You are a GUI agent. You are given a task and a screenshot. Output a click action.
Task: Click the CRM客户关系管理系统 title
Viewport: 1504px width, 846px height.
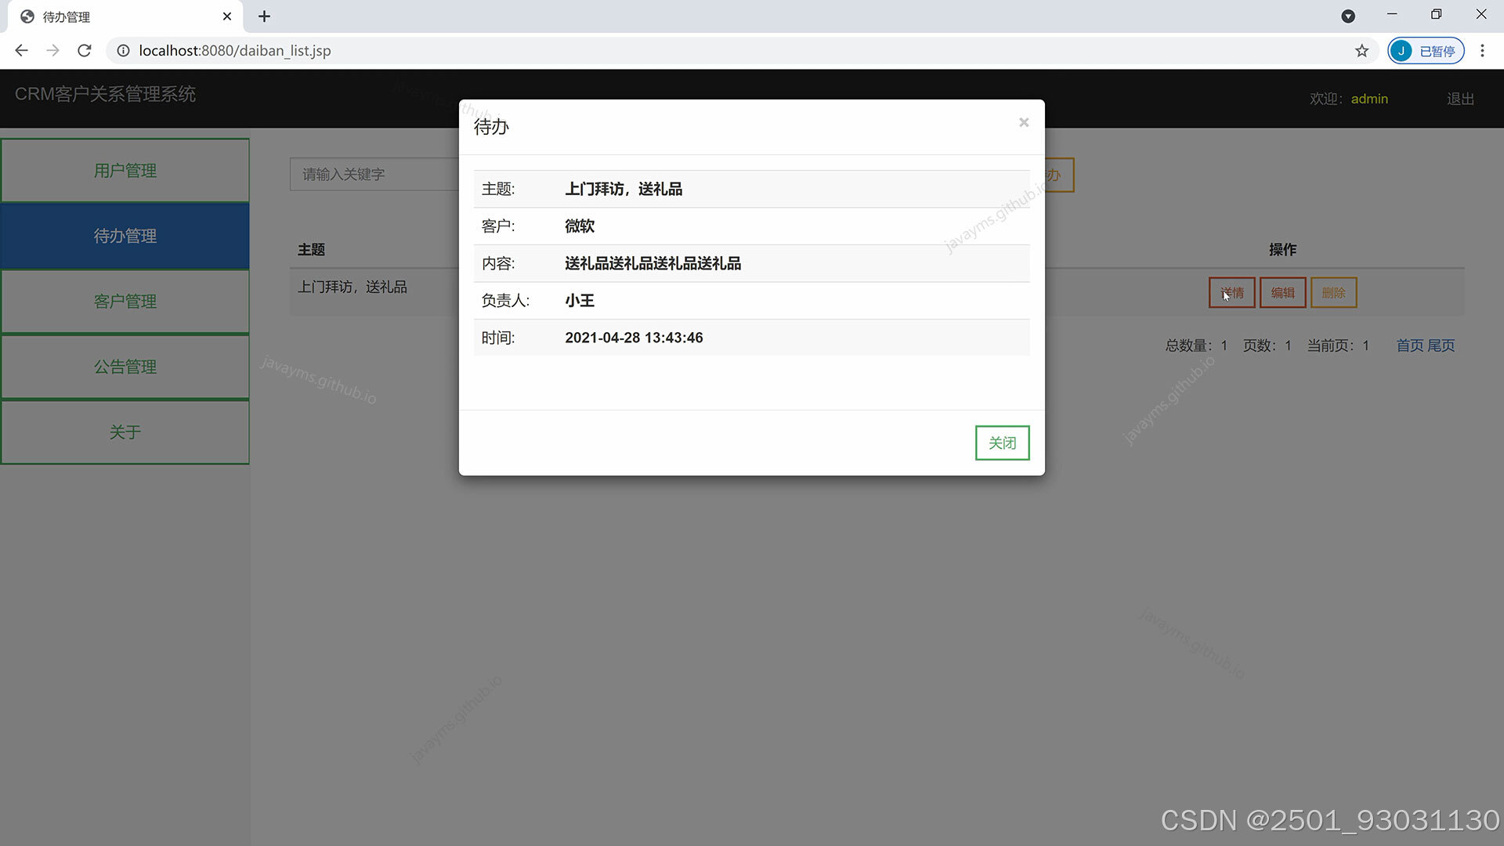105,94
